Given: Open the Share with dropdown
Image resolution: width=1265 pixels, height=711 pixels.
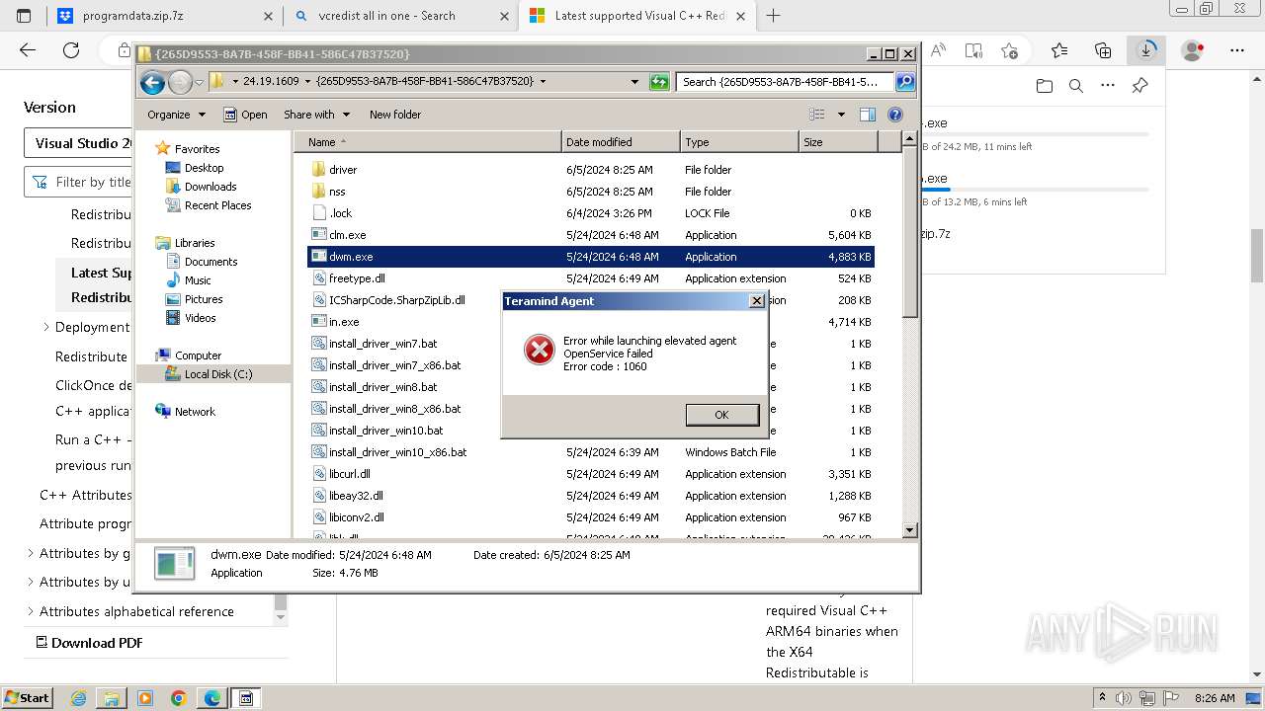Looking at the screenshot, I should pos(316,115).
